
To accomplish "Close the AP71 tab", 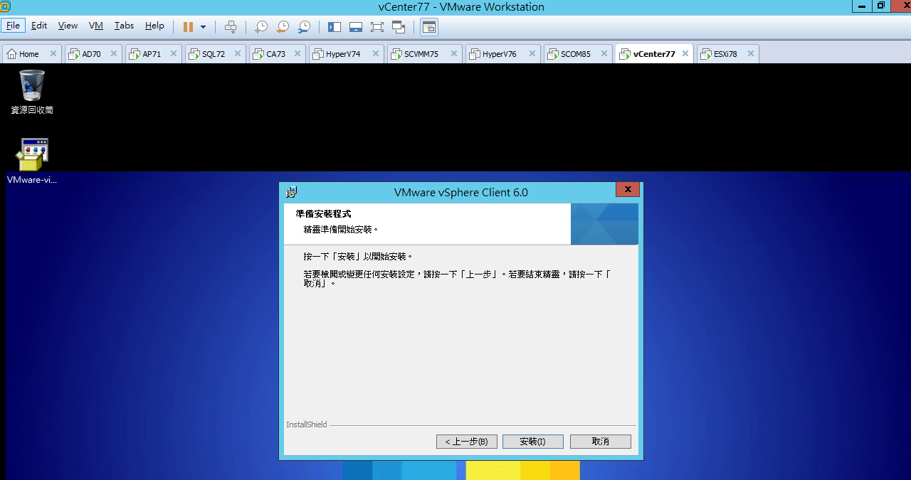I will (x=174, y=53).
